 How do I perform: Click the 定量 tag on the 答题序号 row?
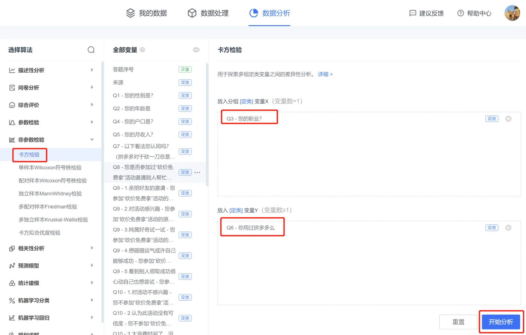(185, 69)
